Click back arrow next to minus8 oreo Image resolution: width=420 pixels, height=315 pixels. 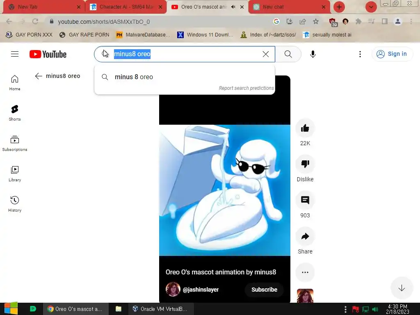click(x=39, y=76)
